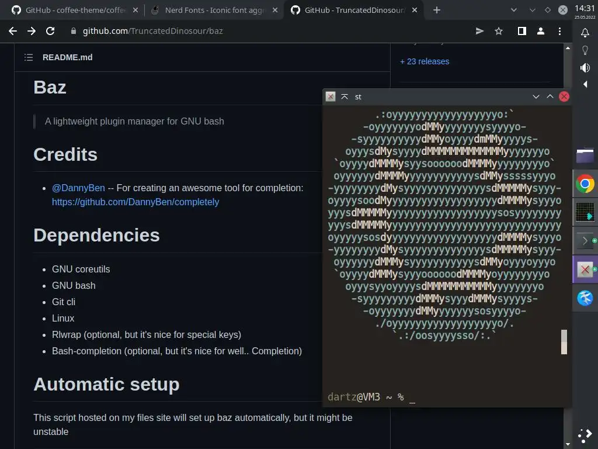This screenshot has height=449, width=598.
Task: Bookmark this page with the star
Action: 499,32
